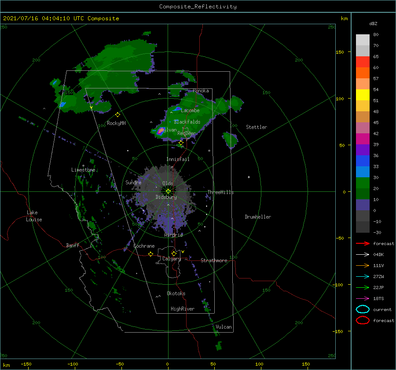Image resolution: width=396 pixels, height=370 pixels.
Task: Click the Innisfail town label
Action: (178, 159)
